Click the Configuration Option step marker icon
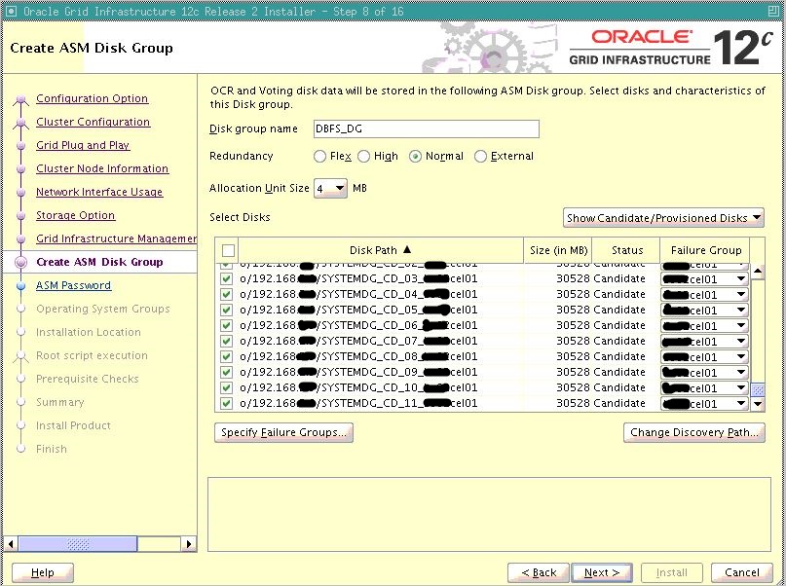Screen dimensions: 786x586 click(x=20, y=100)
